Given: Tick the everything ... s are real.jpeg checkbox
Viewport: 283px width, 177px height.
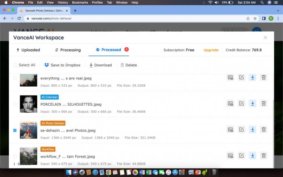Looking at the screenshot, I should click(15, 78).
